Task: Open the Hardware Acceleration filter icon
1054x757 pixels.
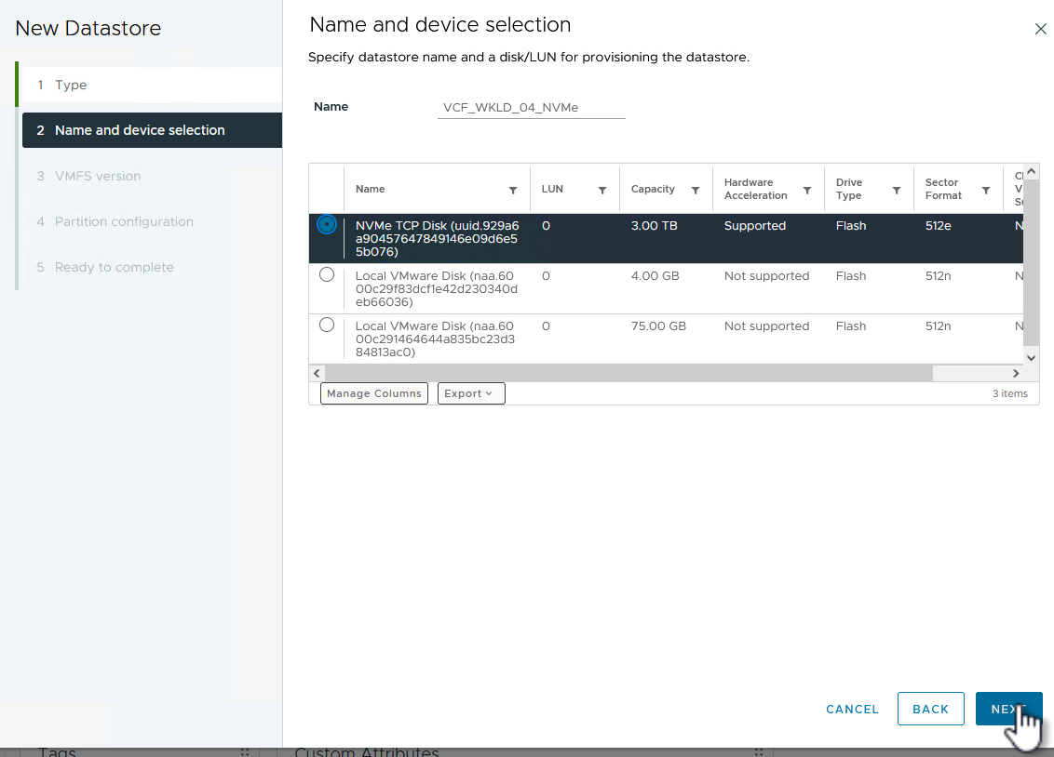Action: click(806, 191)
